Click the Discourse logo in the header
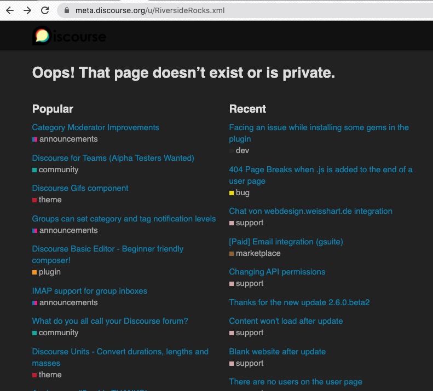Viewport: 433px width, 391px height. [x=69, y=36]
